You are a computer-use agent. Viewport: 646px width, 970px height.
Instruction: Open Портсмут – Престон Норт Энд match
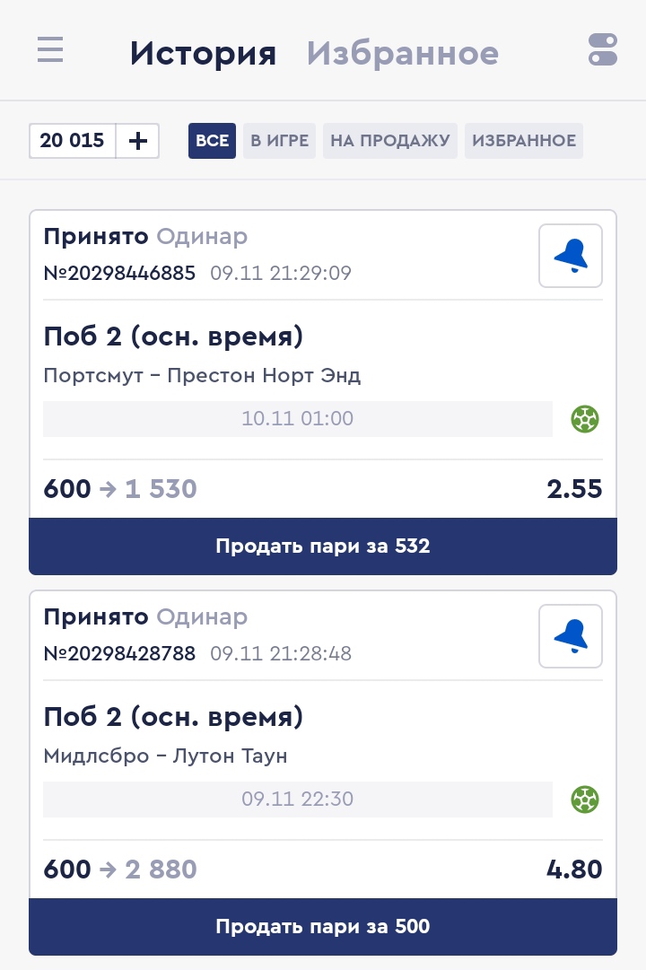[x=202, y=375]
